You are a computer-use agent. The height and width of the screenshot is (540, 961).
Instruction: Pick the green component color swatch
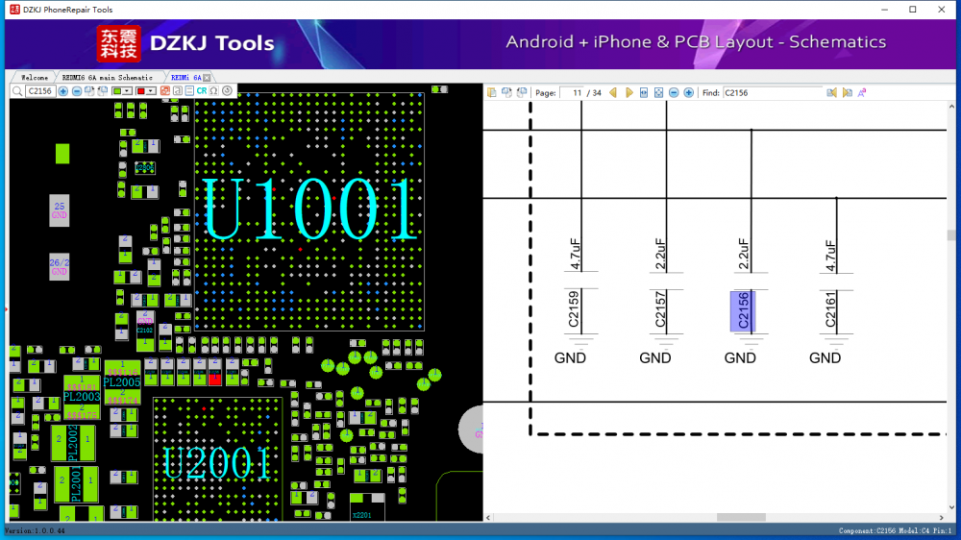coord(117,91)
